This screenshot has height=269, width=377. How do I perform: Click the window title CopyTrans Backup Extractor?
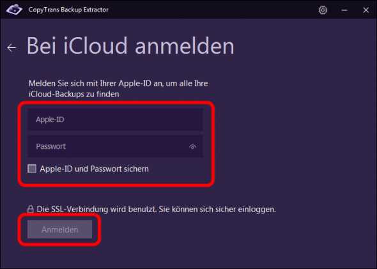68,10
